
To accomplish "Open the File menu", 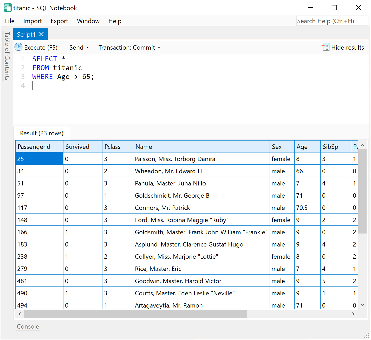I will tap(10, 21).
